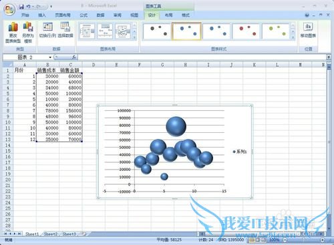This screenshot has width=334, height=245.
Task: Click inside the formula bar
Action: coord(202,57)
